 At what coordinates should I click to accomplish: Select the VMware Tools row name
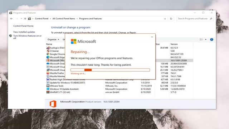[57, 86]
